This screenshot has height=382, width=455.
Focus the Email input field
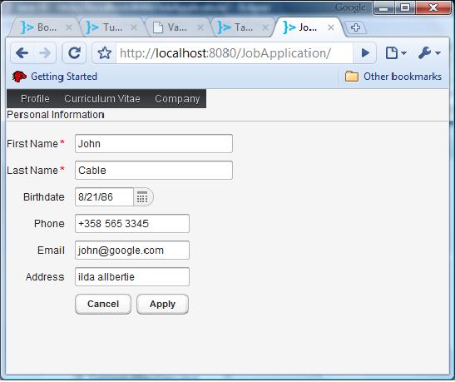(132, 251)
